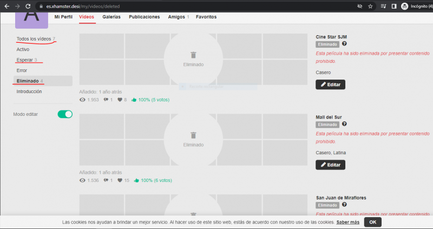
Task: Click help icon next to Cine Star SJM
Action: coord(344,44)
